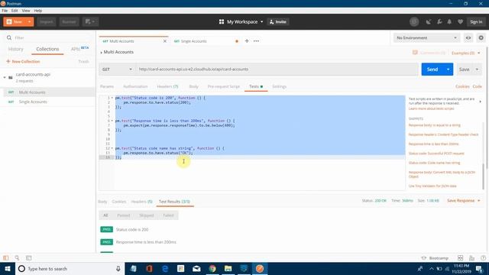Open the Pre-request Script tab
The width and height of the screenshot is (489, 275).
224,86
